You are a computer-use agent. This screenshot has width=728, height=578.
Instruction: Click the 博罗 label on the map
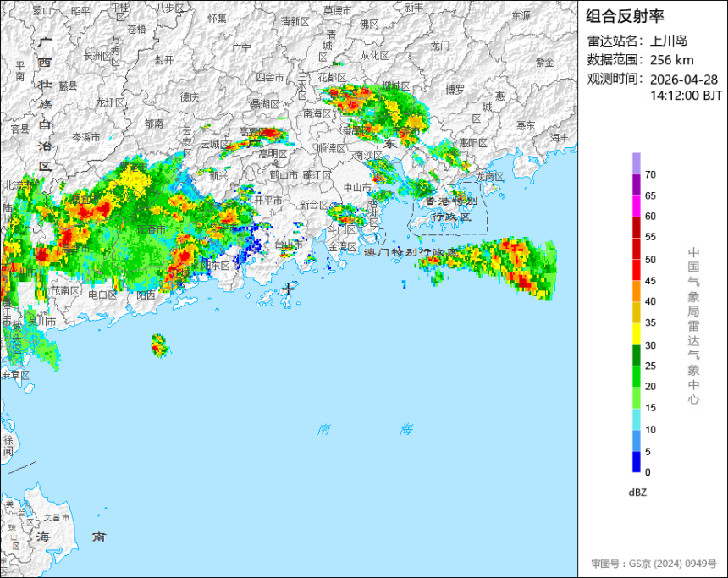click(455, 90)
